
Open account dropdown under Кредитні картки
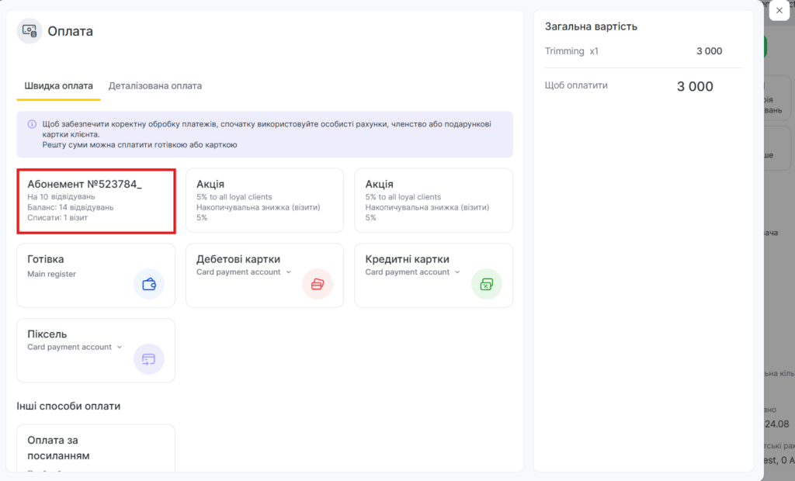pos(458,272)
